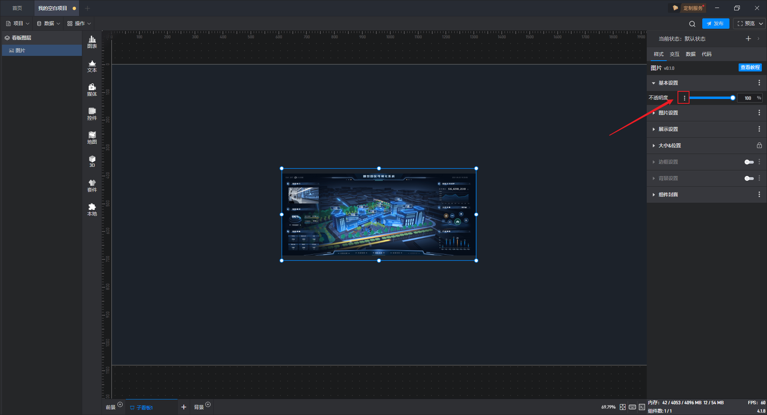
Task: Toggle the 大小&位置 lock icon
Action: coord(759,146)
